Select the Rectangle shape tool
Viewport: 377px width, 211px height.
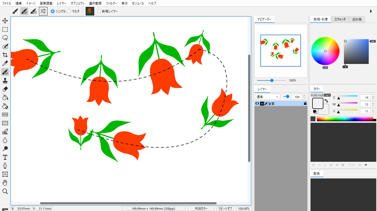5,123
